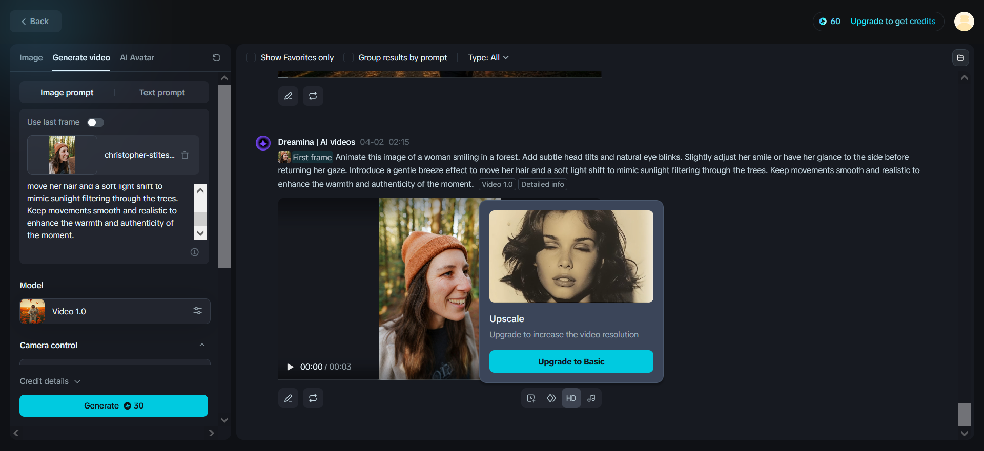Image resolution: width=984 pixels, height=451 pixels.
Task: Click the results pane scrollbar thumb
Action: pyautogui.click(x=965, y=415)
